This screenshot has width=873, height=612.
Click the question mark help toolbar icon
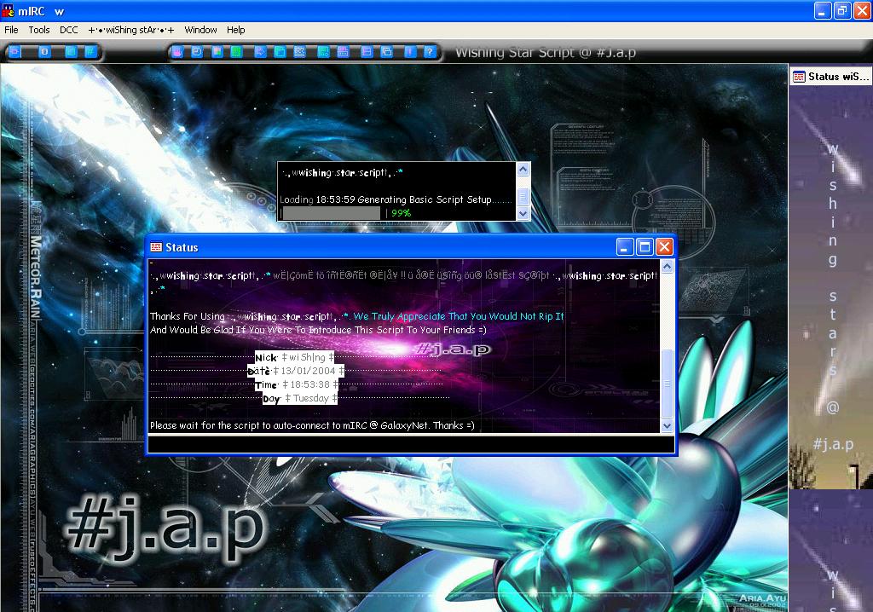coord(430,52)
